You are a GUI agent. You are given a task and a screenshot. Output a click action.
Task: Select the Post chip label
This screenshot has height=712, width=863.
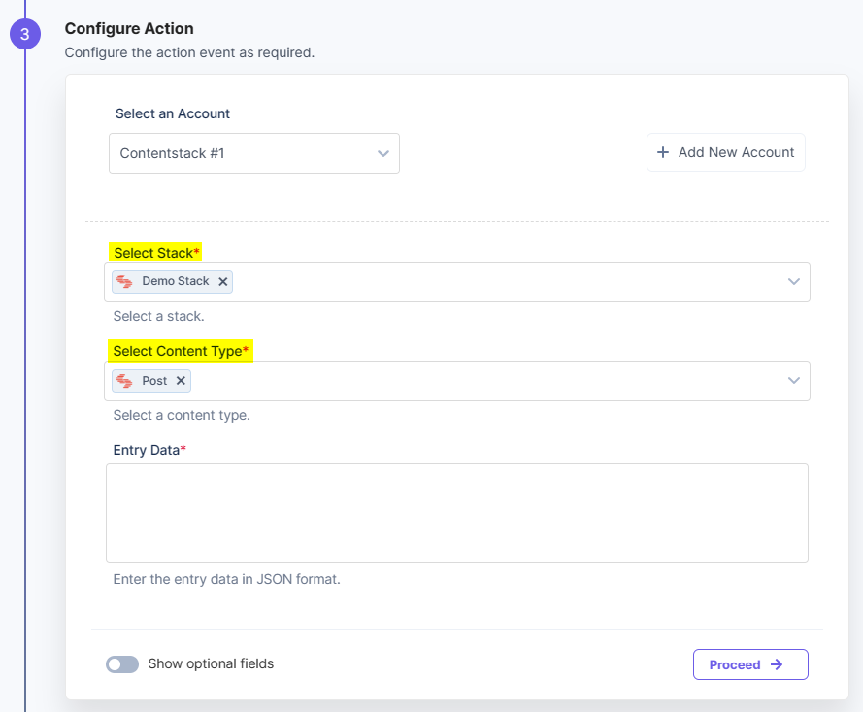coord(154,380)
